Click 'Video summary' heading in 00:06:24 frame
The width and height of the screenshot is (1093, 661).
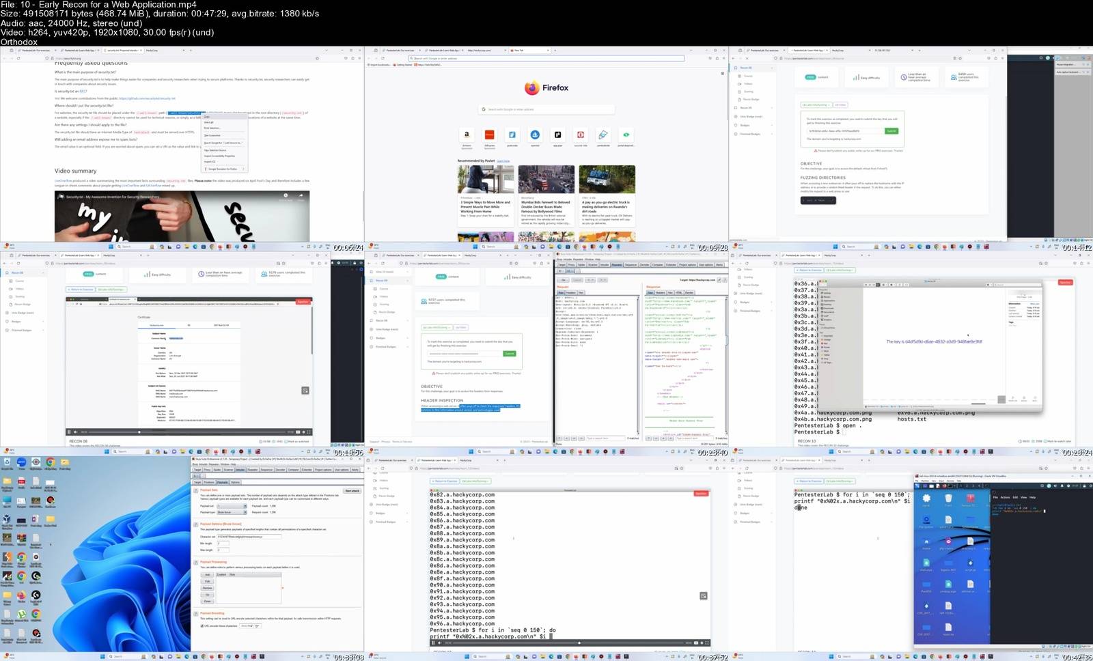[76, 171]
